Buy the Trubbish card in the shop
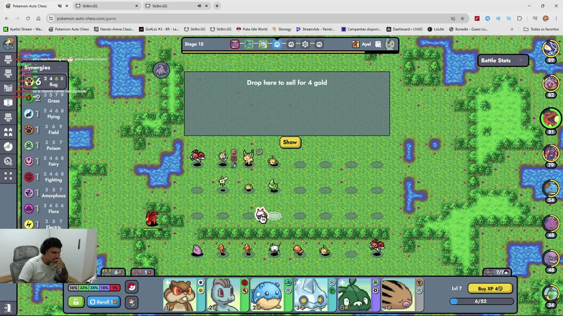The height and width of the screenshot is (316, 563). (358, 295)
